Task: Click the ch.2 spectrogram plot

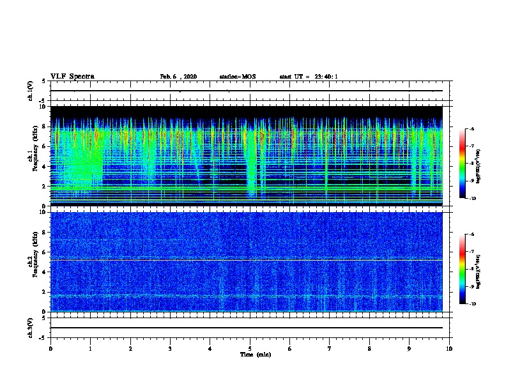Action: pyautogui.click(x=247, y=262)
